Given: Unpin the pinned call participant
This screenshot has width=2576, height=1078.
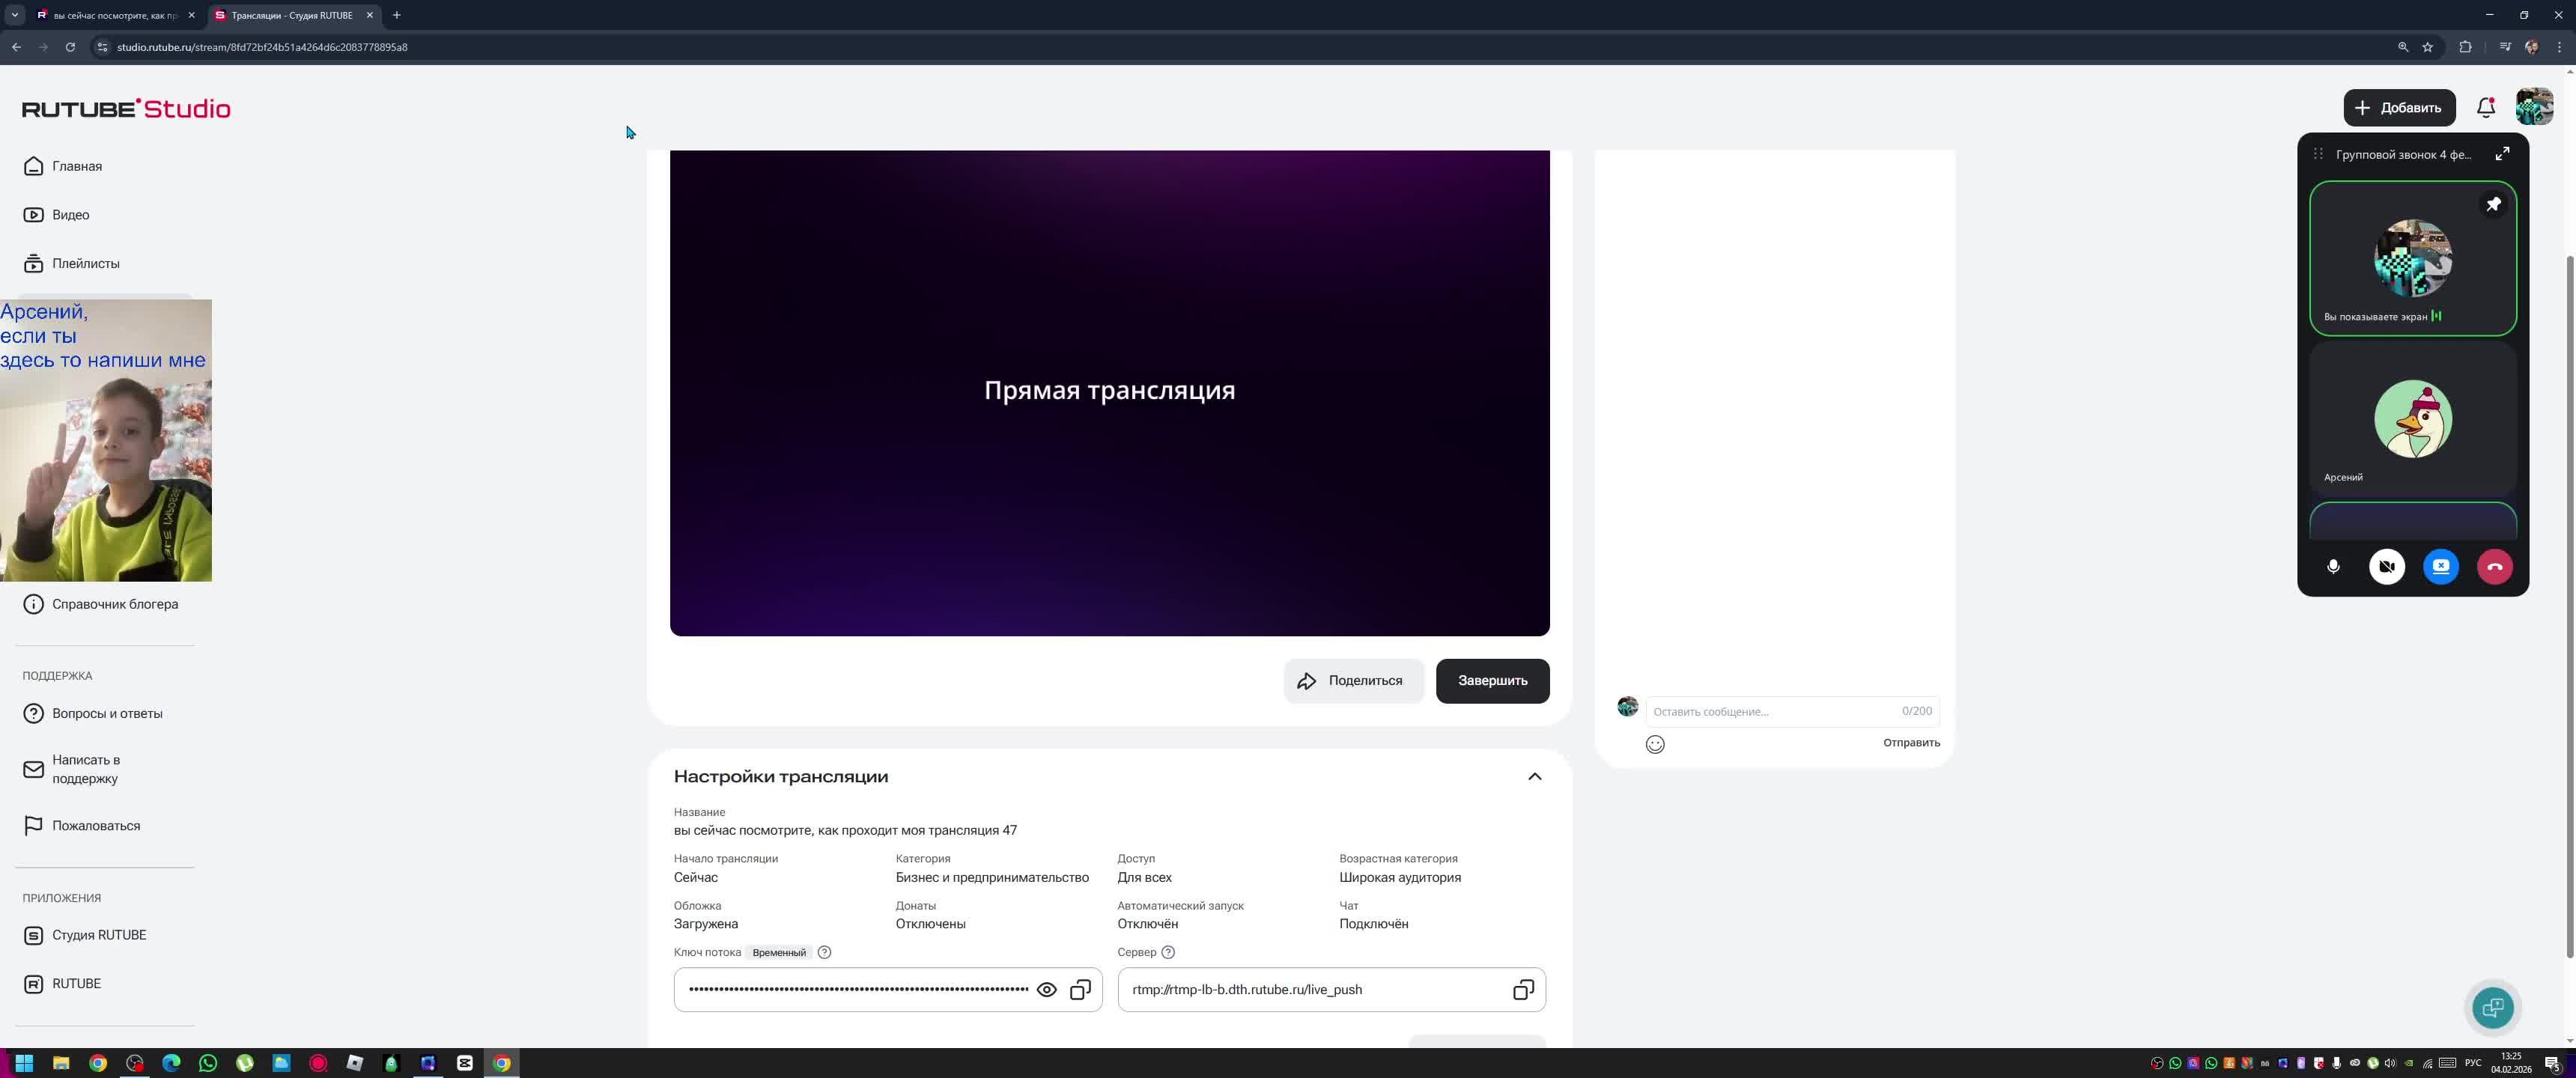Looking at the screenshot, I should (x=2493, y=205).
